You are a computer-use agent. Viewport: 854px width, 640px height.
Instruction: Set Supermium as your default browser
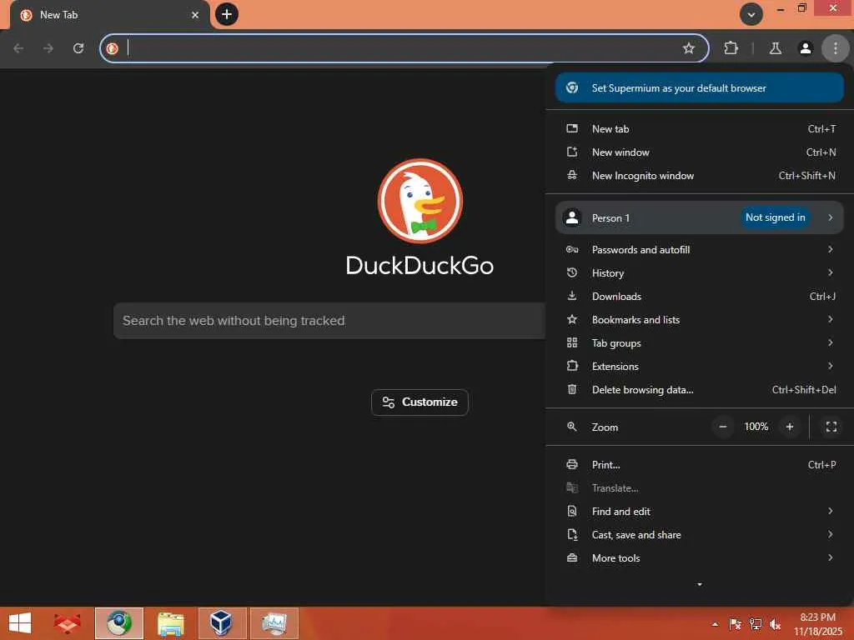(x=700, y=88)
